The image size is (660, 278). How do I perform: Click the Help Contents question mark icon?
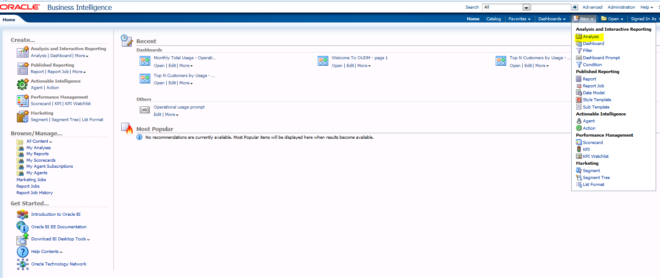pos(23,252)
